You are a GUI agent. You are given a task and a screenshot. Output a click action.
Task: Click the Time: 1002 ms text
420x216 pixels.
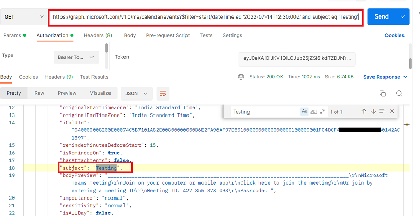304,77
